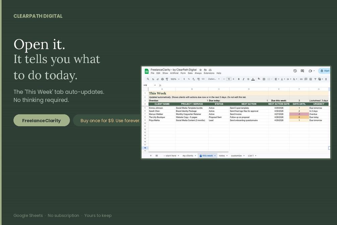Open the 123 number formats
The image size is (337, 225).
click(x=203, y=79)
